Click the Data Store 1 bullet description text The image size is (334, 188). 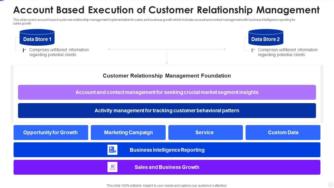pyautogui.click(x=59, y=52)
